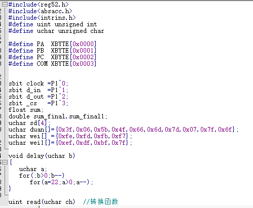The height and width of the screenshot is (208, 253).
Task: Collapse the fold marker beside #include<reg52.h>
Action: pyautogui.click(x=5, y=5)
